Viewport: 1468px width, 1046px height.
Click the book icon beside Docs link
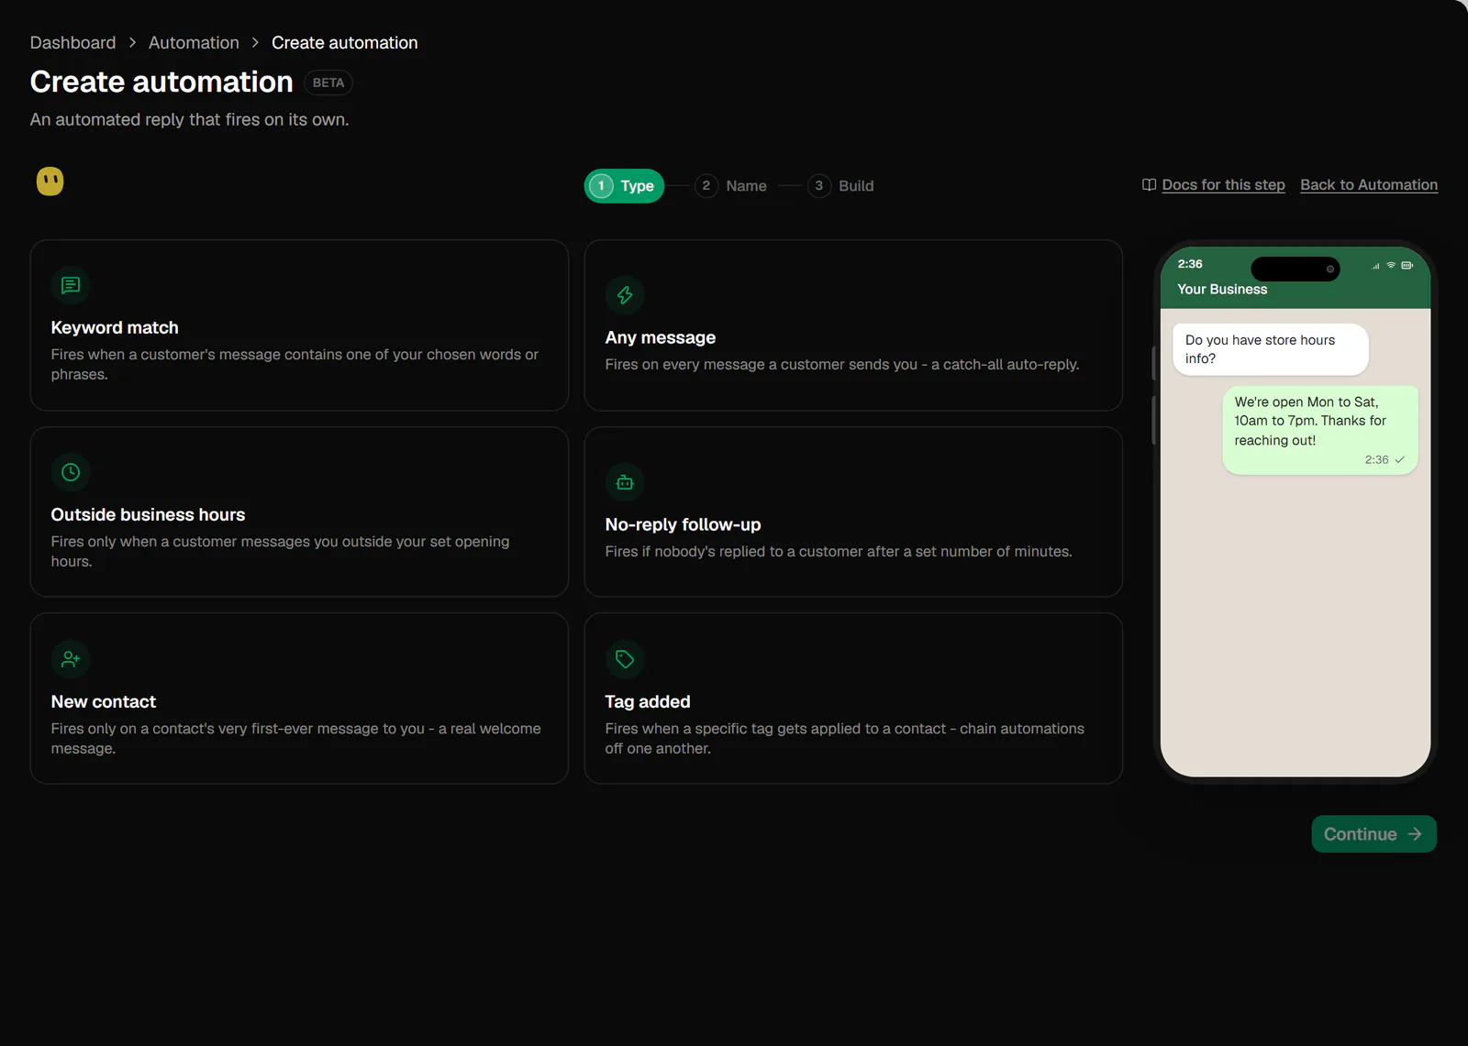(x=1149, y=185)
